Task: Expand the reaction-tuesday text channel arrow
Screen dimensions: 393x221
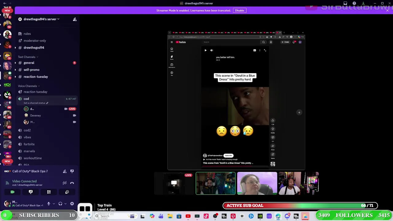Action: click(15, 77)
